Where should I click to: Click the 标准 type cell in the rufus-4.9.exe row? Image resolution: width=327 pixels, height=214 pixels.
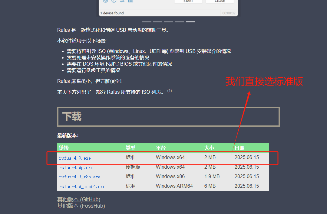coord(130,157)
